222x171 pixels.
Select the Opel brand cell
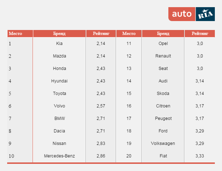[x=163, y=44]
